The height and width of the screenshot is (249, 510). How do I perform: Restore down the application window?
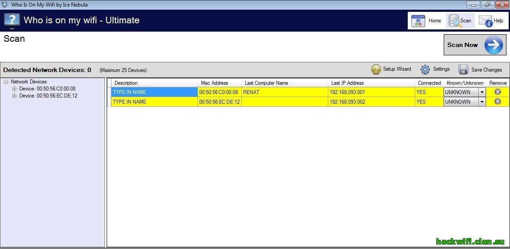487,4
